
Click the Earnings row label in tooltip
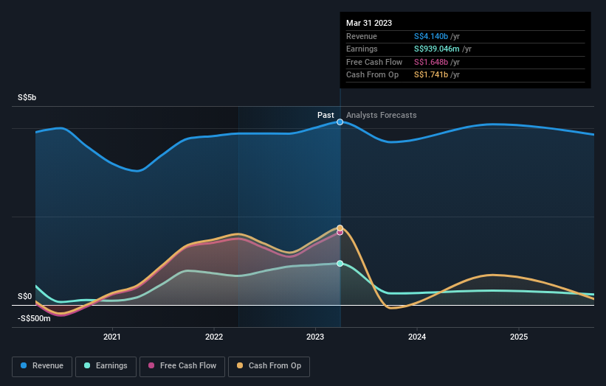click(362, 49)
